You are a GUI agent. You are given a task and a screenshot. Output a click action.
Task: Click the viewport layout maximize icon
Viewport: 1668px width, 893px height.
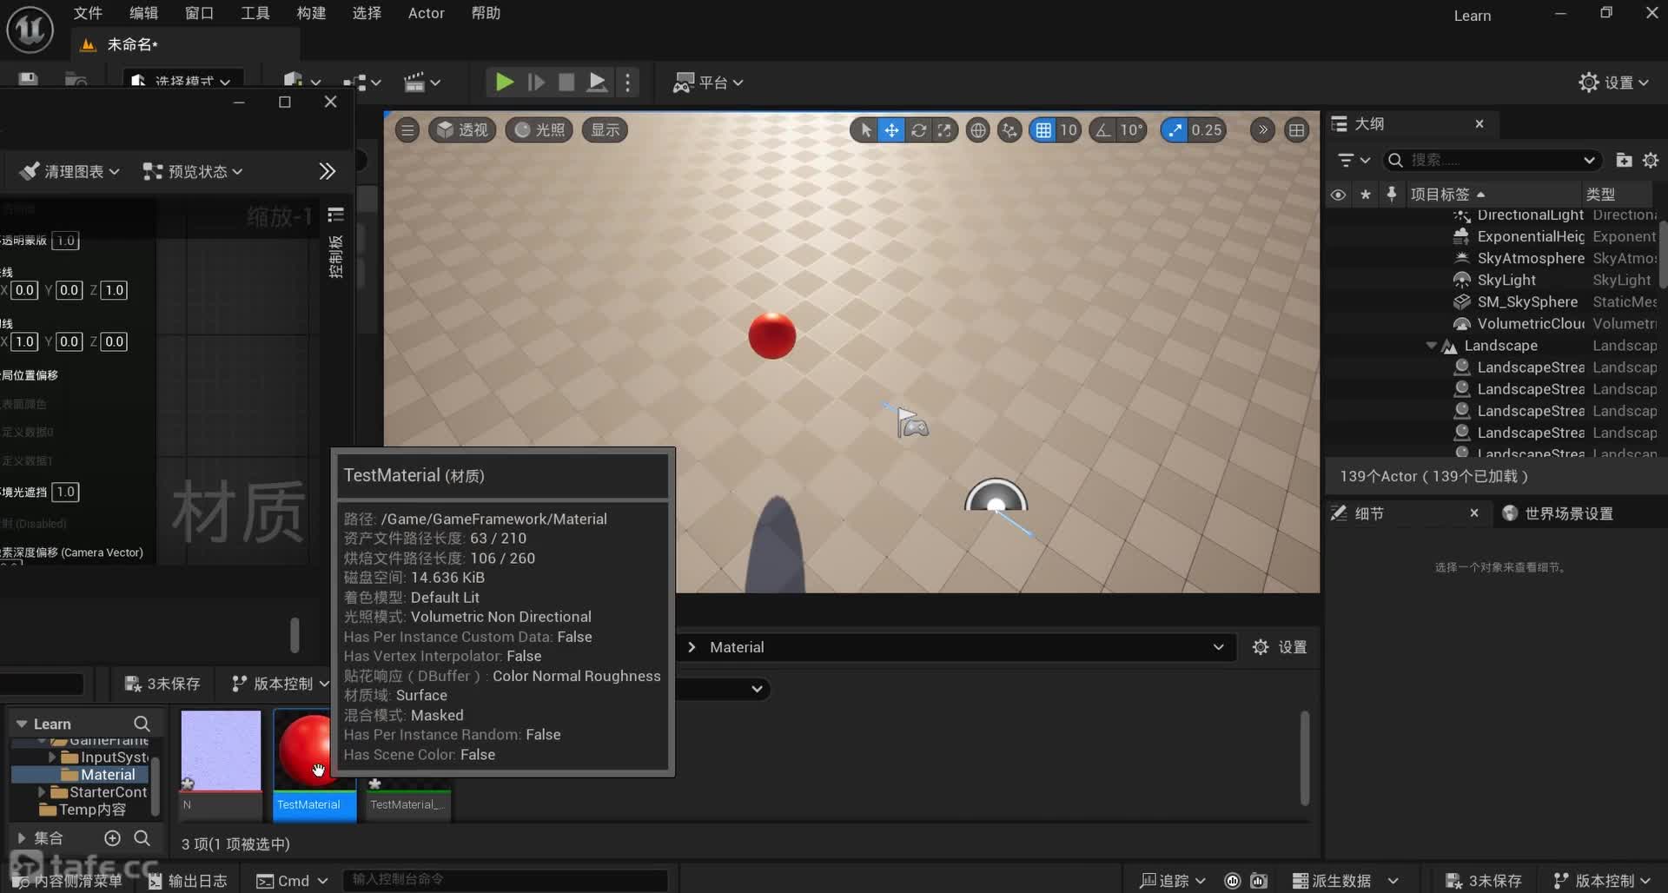[1296, 130]
